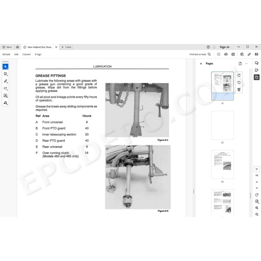Viewport: 261px width, 261px height.
Task: Open the E-Sign menu
Action: click(x=38, y=54)
